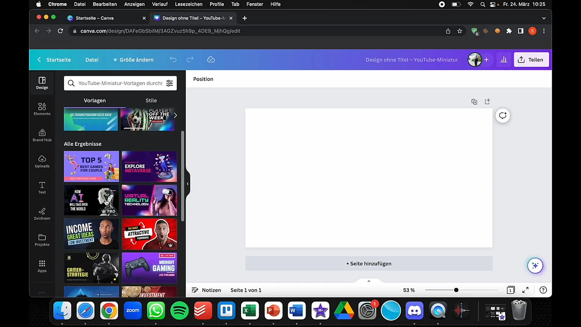Viewport: 581px width, 327px height.
Task: Click the magic assistant sparkle icon
Action: (x=535, y=266)
